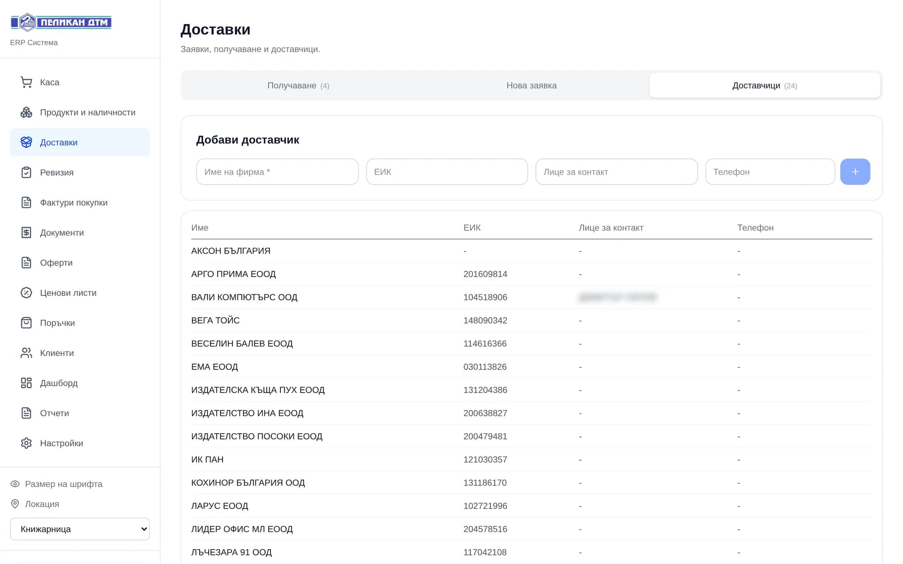Click the Оферти file icon
903x564 pixels.
click(26, 263)
